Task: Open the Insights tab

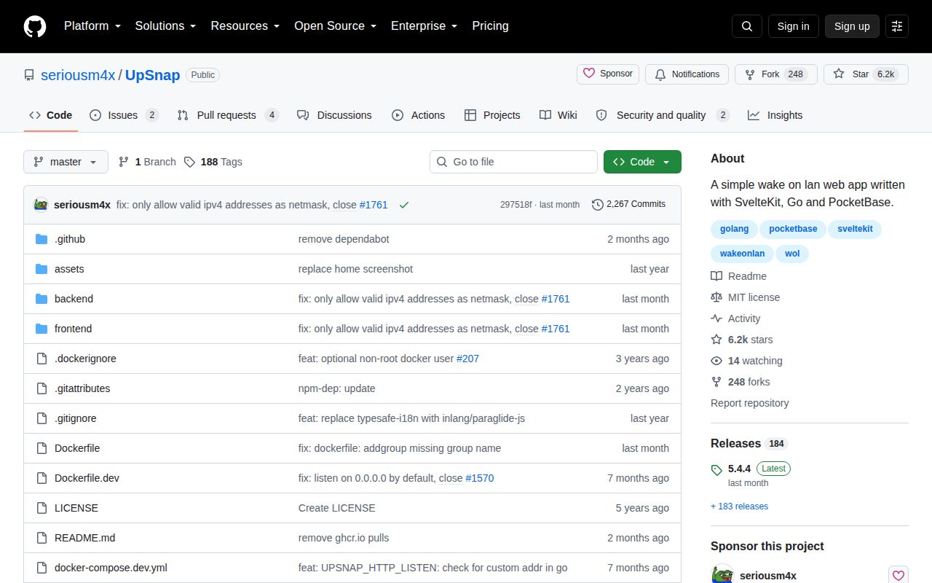Action: [x=775, y=115]
